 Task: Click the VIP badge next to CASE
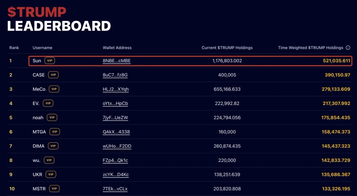coord(54,75)
